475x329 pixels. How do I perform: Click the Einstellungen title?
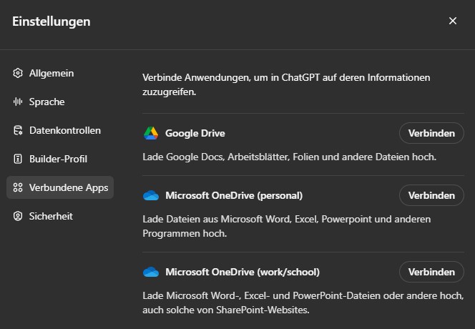(52, 21)
